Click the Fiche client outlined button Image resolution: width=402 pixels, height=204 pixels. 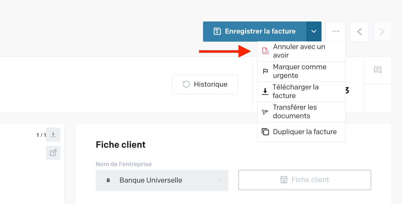(305, 180)
